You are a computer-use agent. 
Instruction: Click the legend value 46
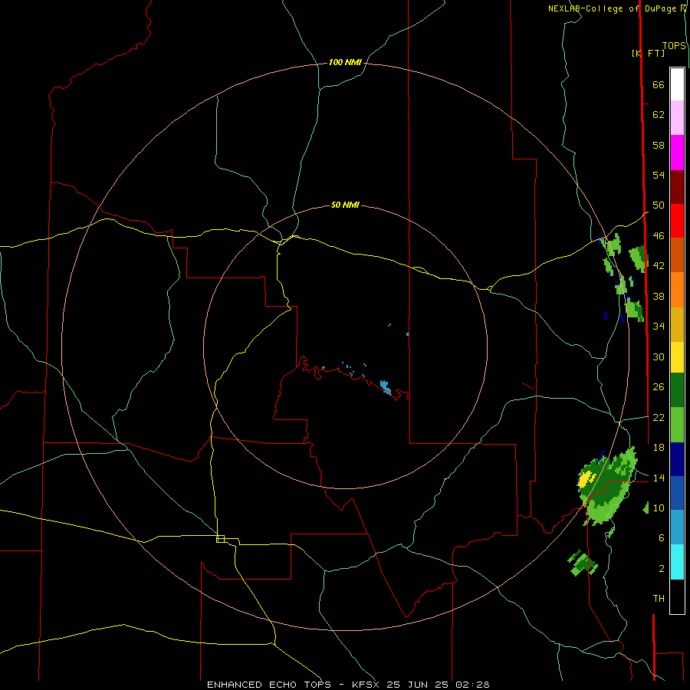659,236
